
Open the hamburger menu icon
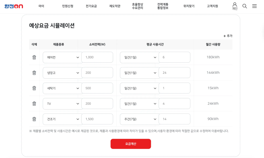(x=254, y=6)
